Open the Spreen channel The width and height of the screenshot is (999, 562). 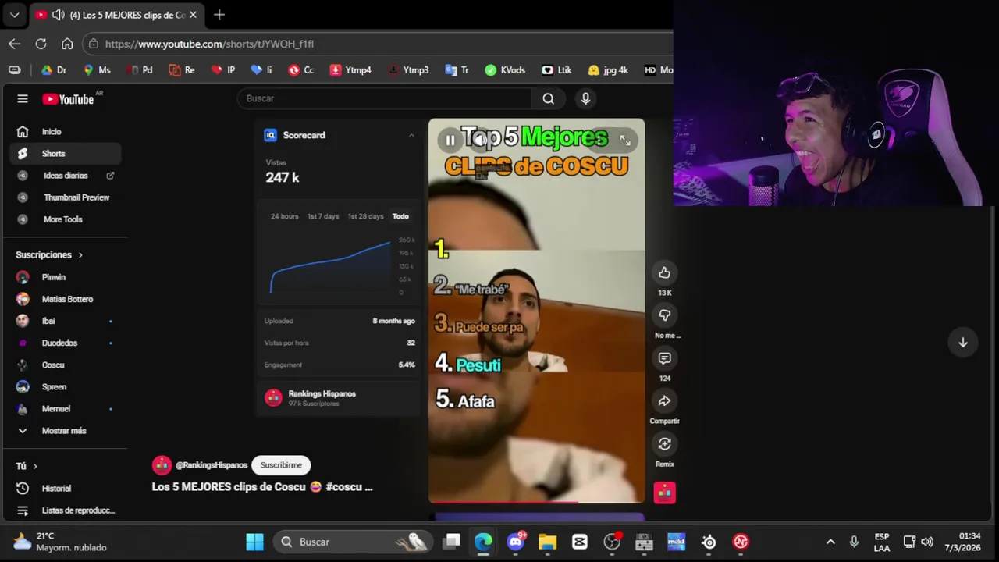(66, 386)
